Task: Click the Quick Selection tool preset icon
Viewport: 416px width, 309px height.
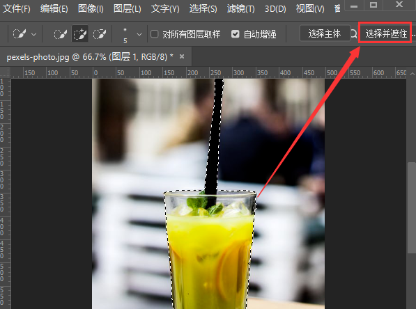Action: (20, 34)
